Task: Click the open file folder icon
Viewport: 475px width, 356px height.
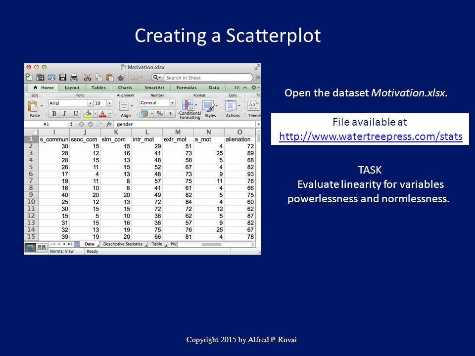Action: click(51, 77)
